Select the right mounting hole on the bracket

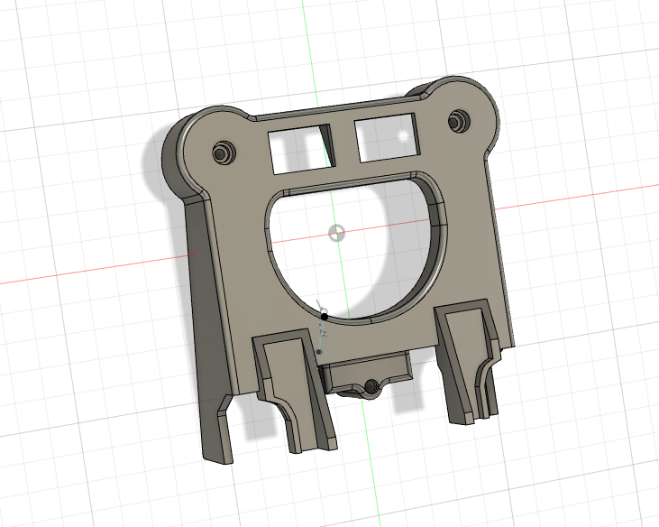pyautogui.click(x=458, y=120)
